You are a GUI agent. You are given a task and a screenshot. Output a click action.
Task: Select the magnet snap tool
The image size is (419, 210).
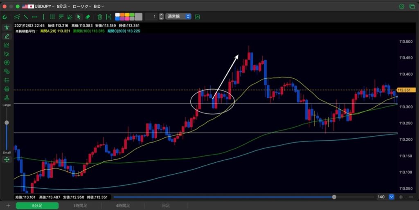point(5,17)
